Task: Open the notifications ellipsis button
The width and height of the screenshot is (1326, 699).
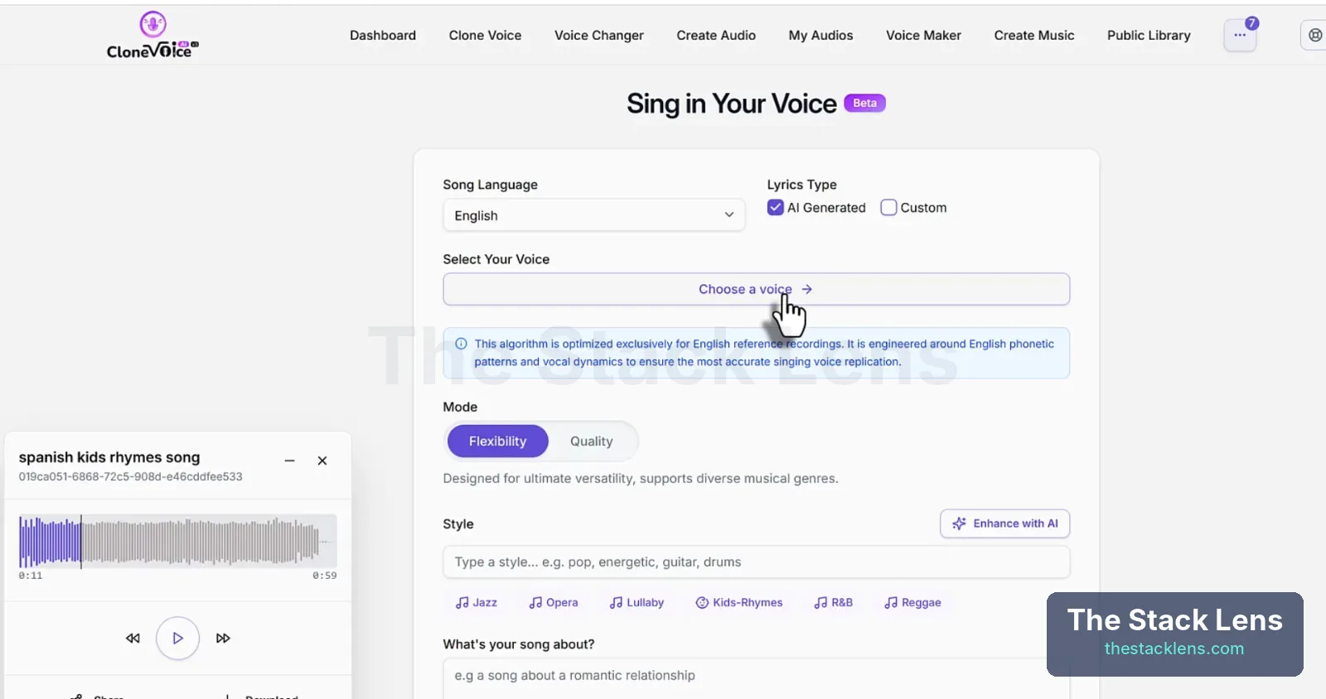Action: (x=1240, y=36)
